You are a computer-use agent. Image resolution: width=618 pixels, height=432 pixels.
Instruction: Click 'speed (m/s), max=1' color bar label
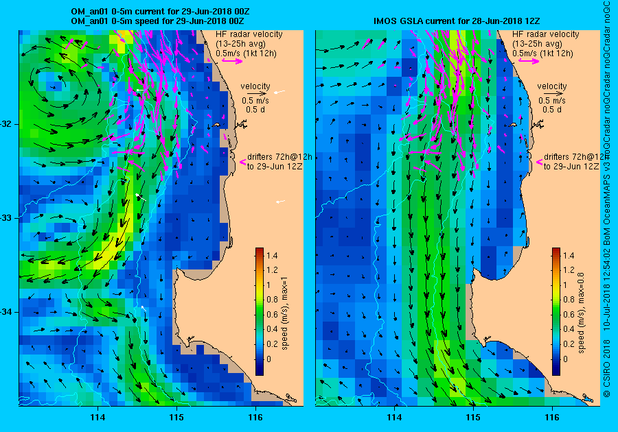(284, 313)
